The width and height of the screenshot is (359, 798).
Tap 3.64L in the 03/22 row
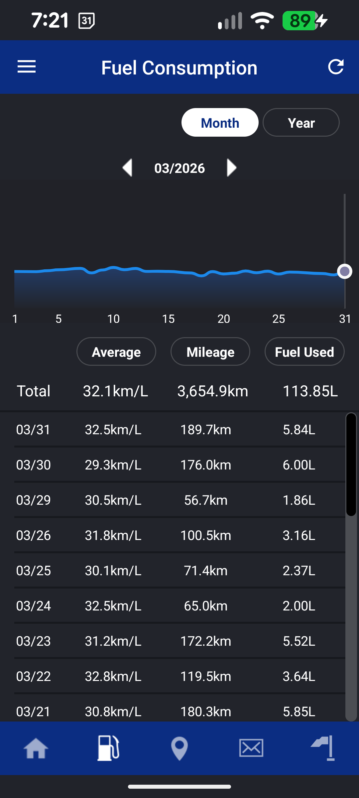click(299, 676)
